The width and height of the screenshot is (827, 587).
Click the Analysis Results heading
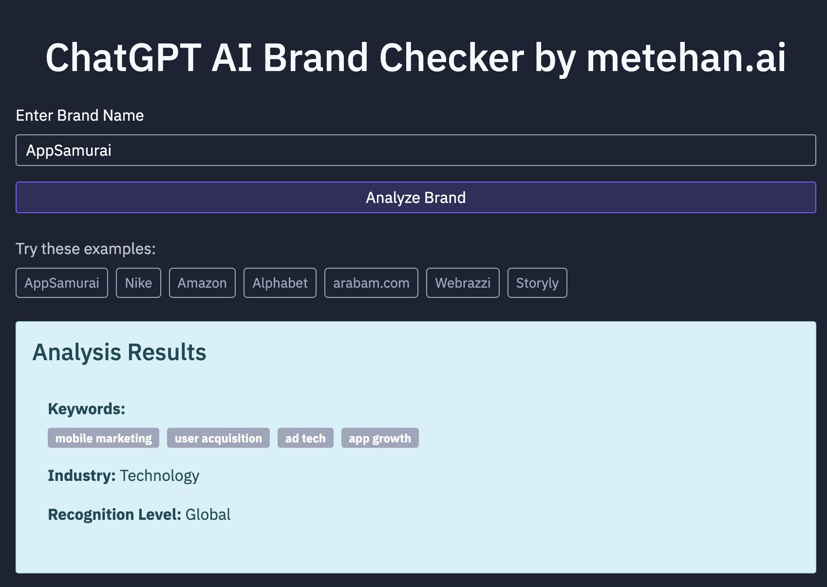[x=119, y=352]
